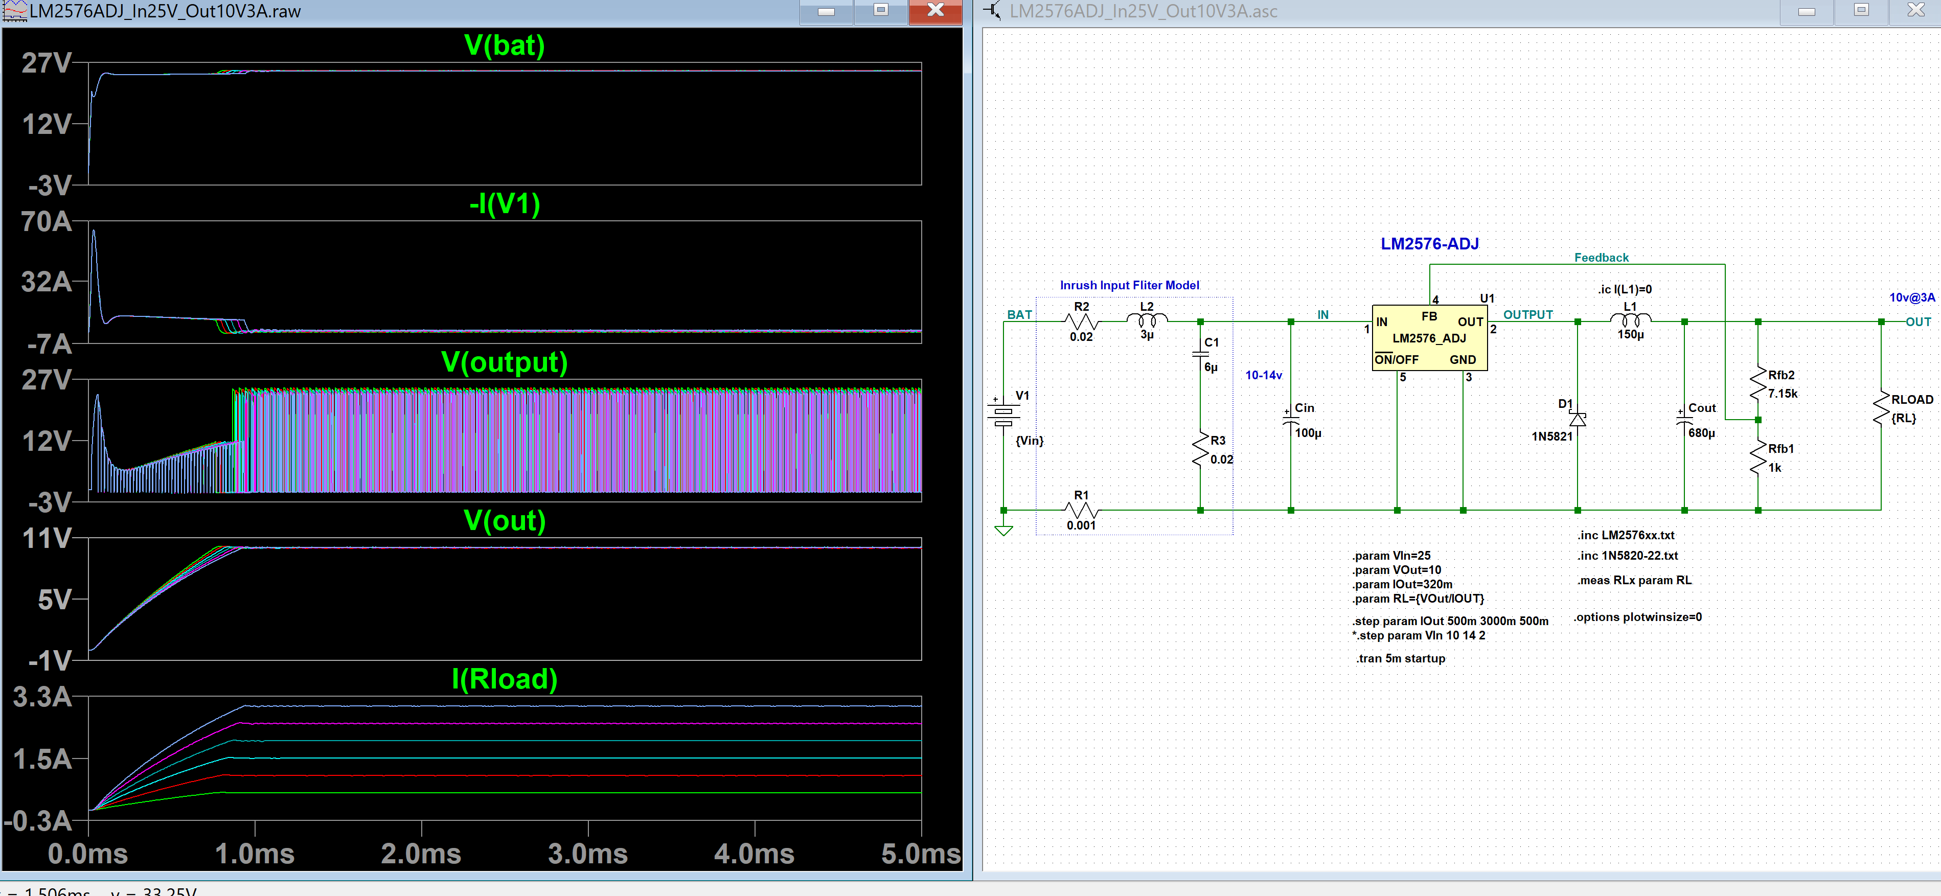Viewport: 1941px width, 896px height.
Task: Click the .param RL={VOut/IOUT} directive
Action: (1418, 599)
